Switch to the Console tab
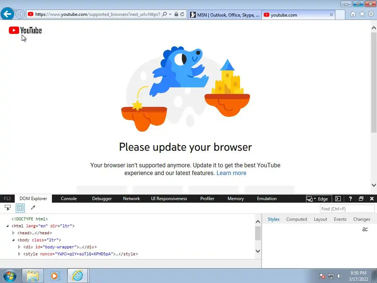 click(x=69, y=199)
